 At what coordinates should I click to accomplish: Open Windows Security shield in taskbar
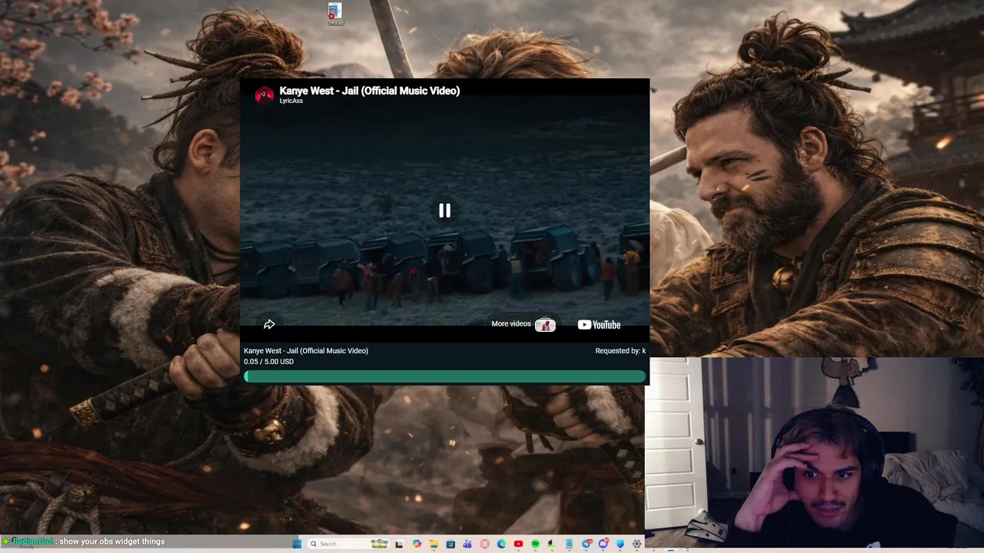[620, 544]
